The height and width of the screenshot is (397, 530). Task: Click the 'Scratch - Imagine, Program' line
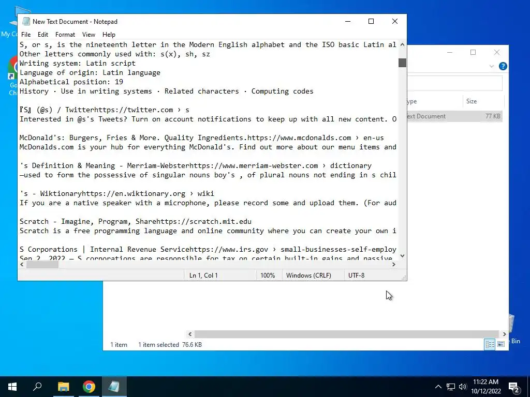click(136, 221)
